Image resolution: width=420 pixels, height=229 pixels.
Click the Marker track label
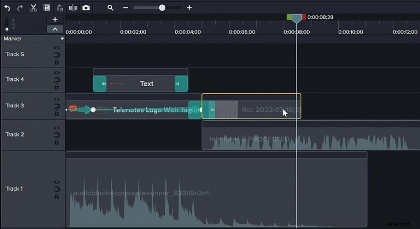[x=13, y=38]
